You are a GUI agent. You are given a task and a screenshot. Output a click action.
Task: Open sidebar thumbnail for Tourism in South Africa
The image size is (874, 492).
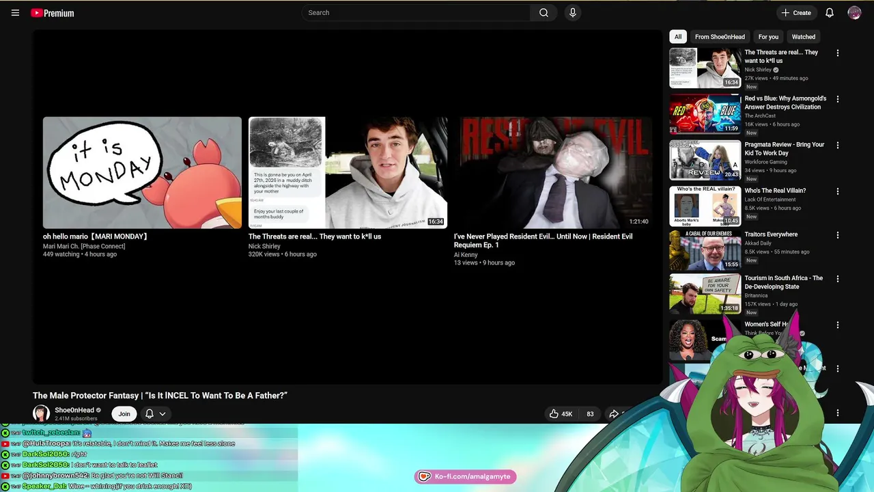pyautogui.click(x=705, y=294)
